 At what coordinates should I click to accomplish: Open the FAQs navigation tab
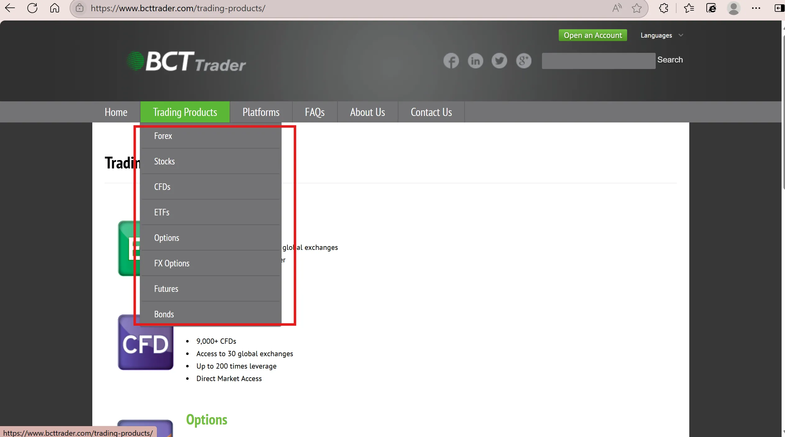(315, 112)
